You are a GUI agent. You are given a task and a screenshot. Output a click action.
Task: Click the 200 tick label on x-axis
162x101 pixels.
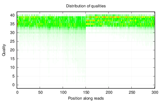pos(109,93)
